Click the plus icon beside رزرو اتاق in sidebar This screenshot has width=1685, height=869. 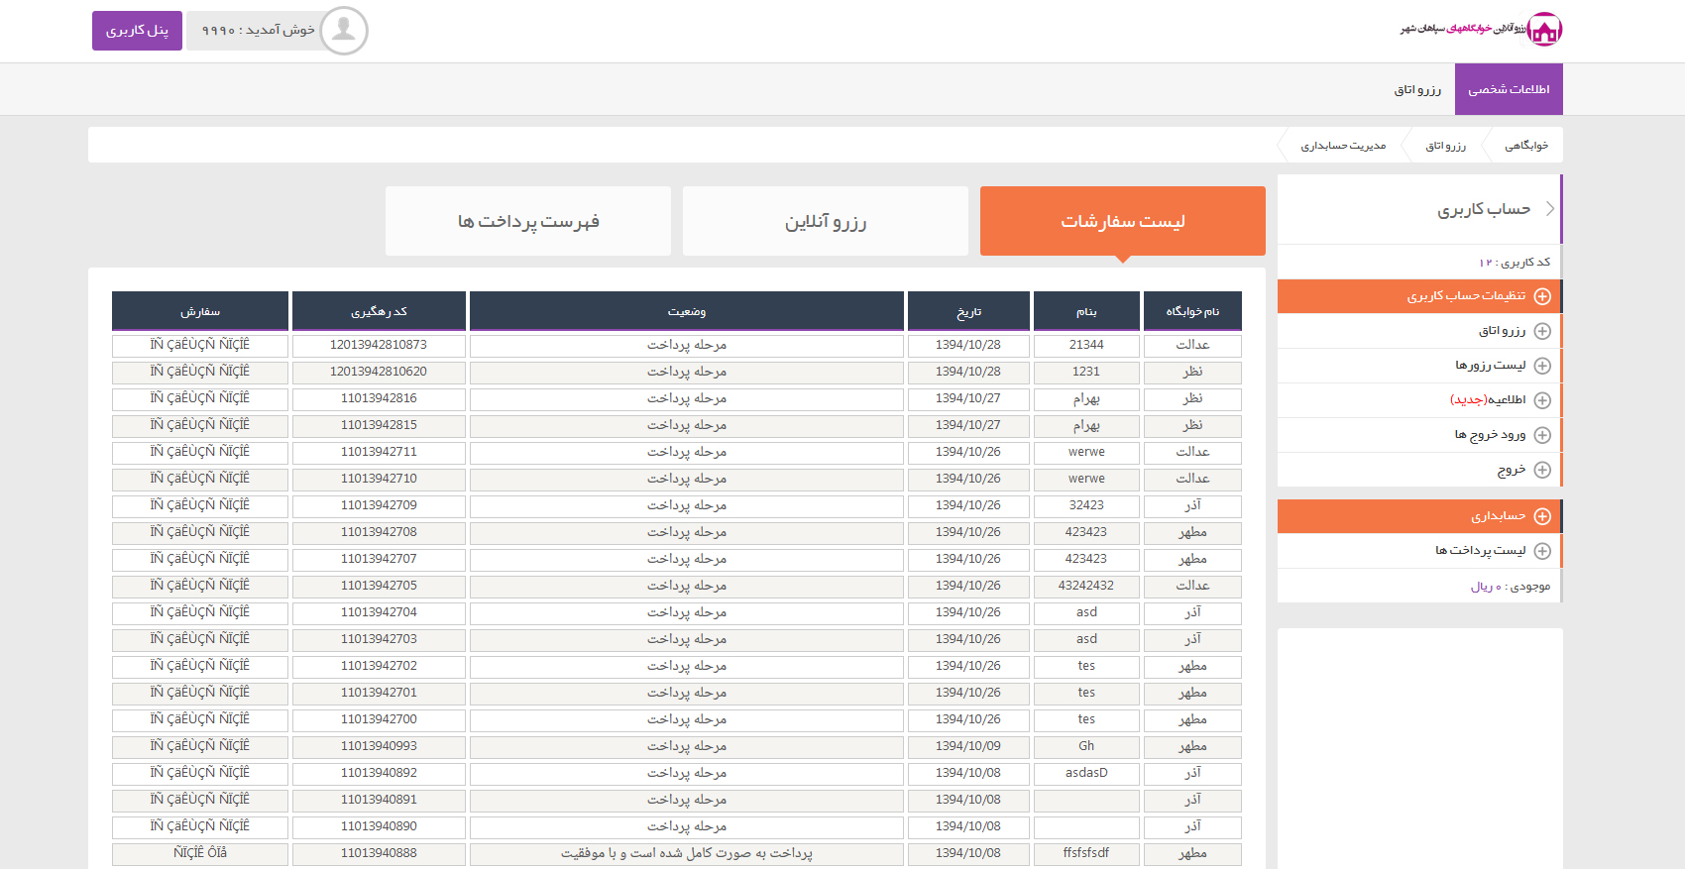(x=1542, y=331)
